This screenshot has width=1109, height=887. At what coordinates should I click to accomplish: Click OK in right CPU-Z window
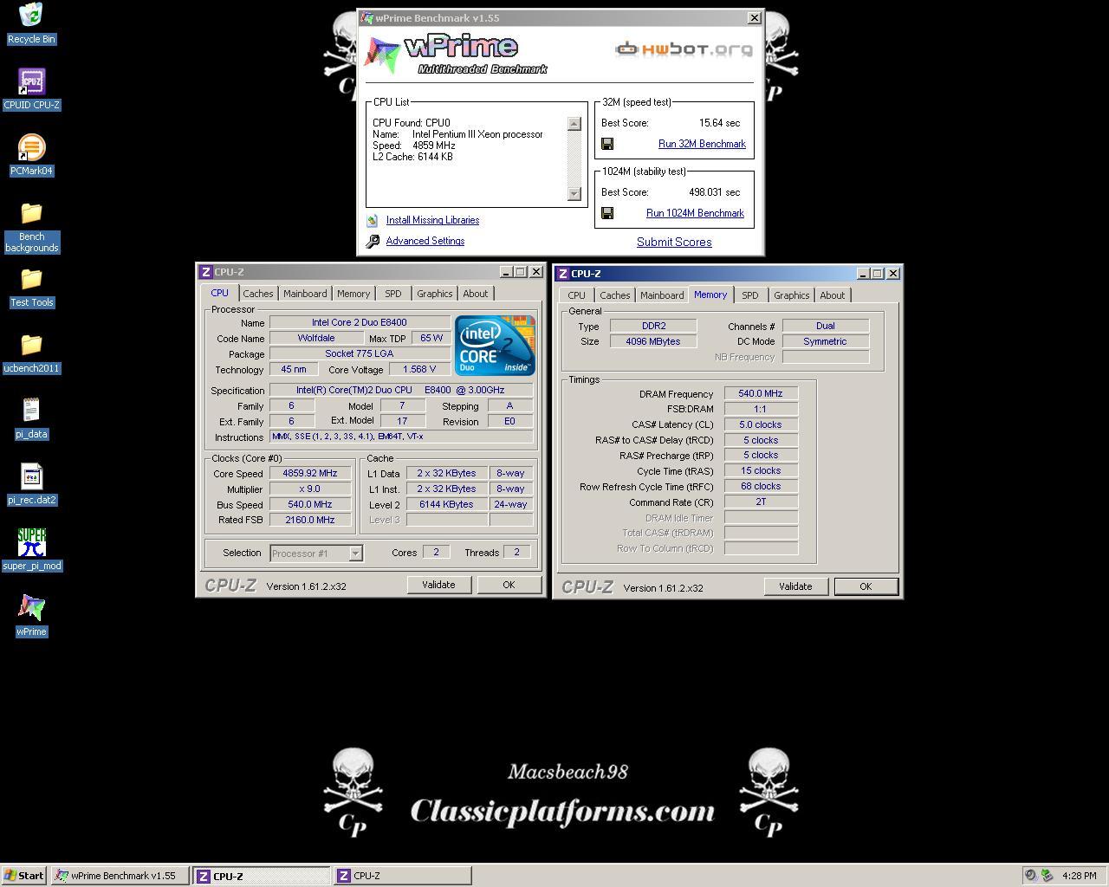coord(866,586)
